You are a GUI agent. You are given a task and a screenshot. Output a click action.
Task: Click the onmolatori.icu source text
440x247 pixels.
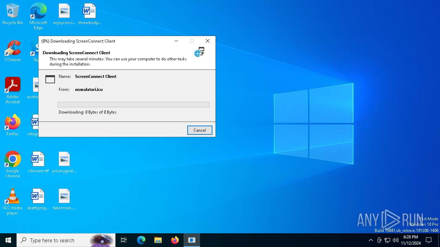pos(89,90)
